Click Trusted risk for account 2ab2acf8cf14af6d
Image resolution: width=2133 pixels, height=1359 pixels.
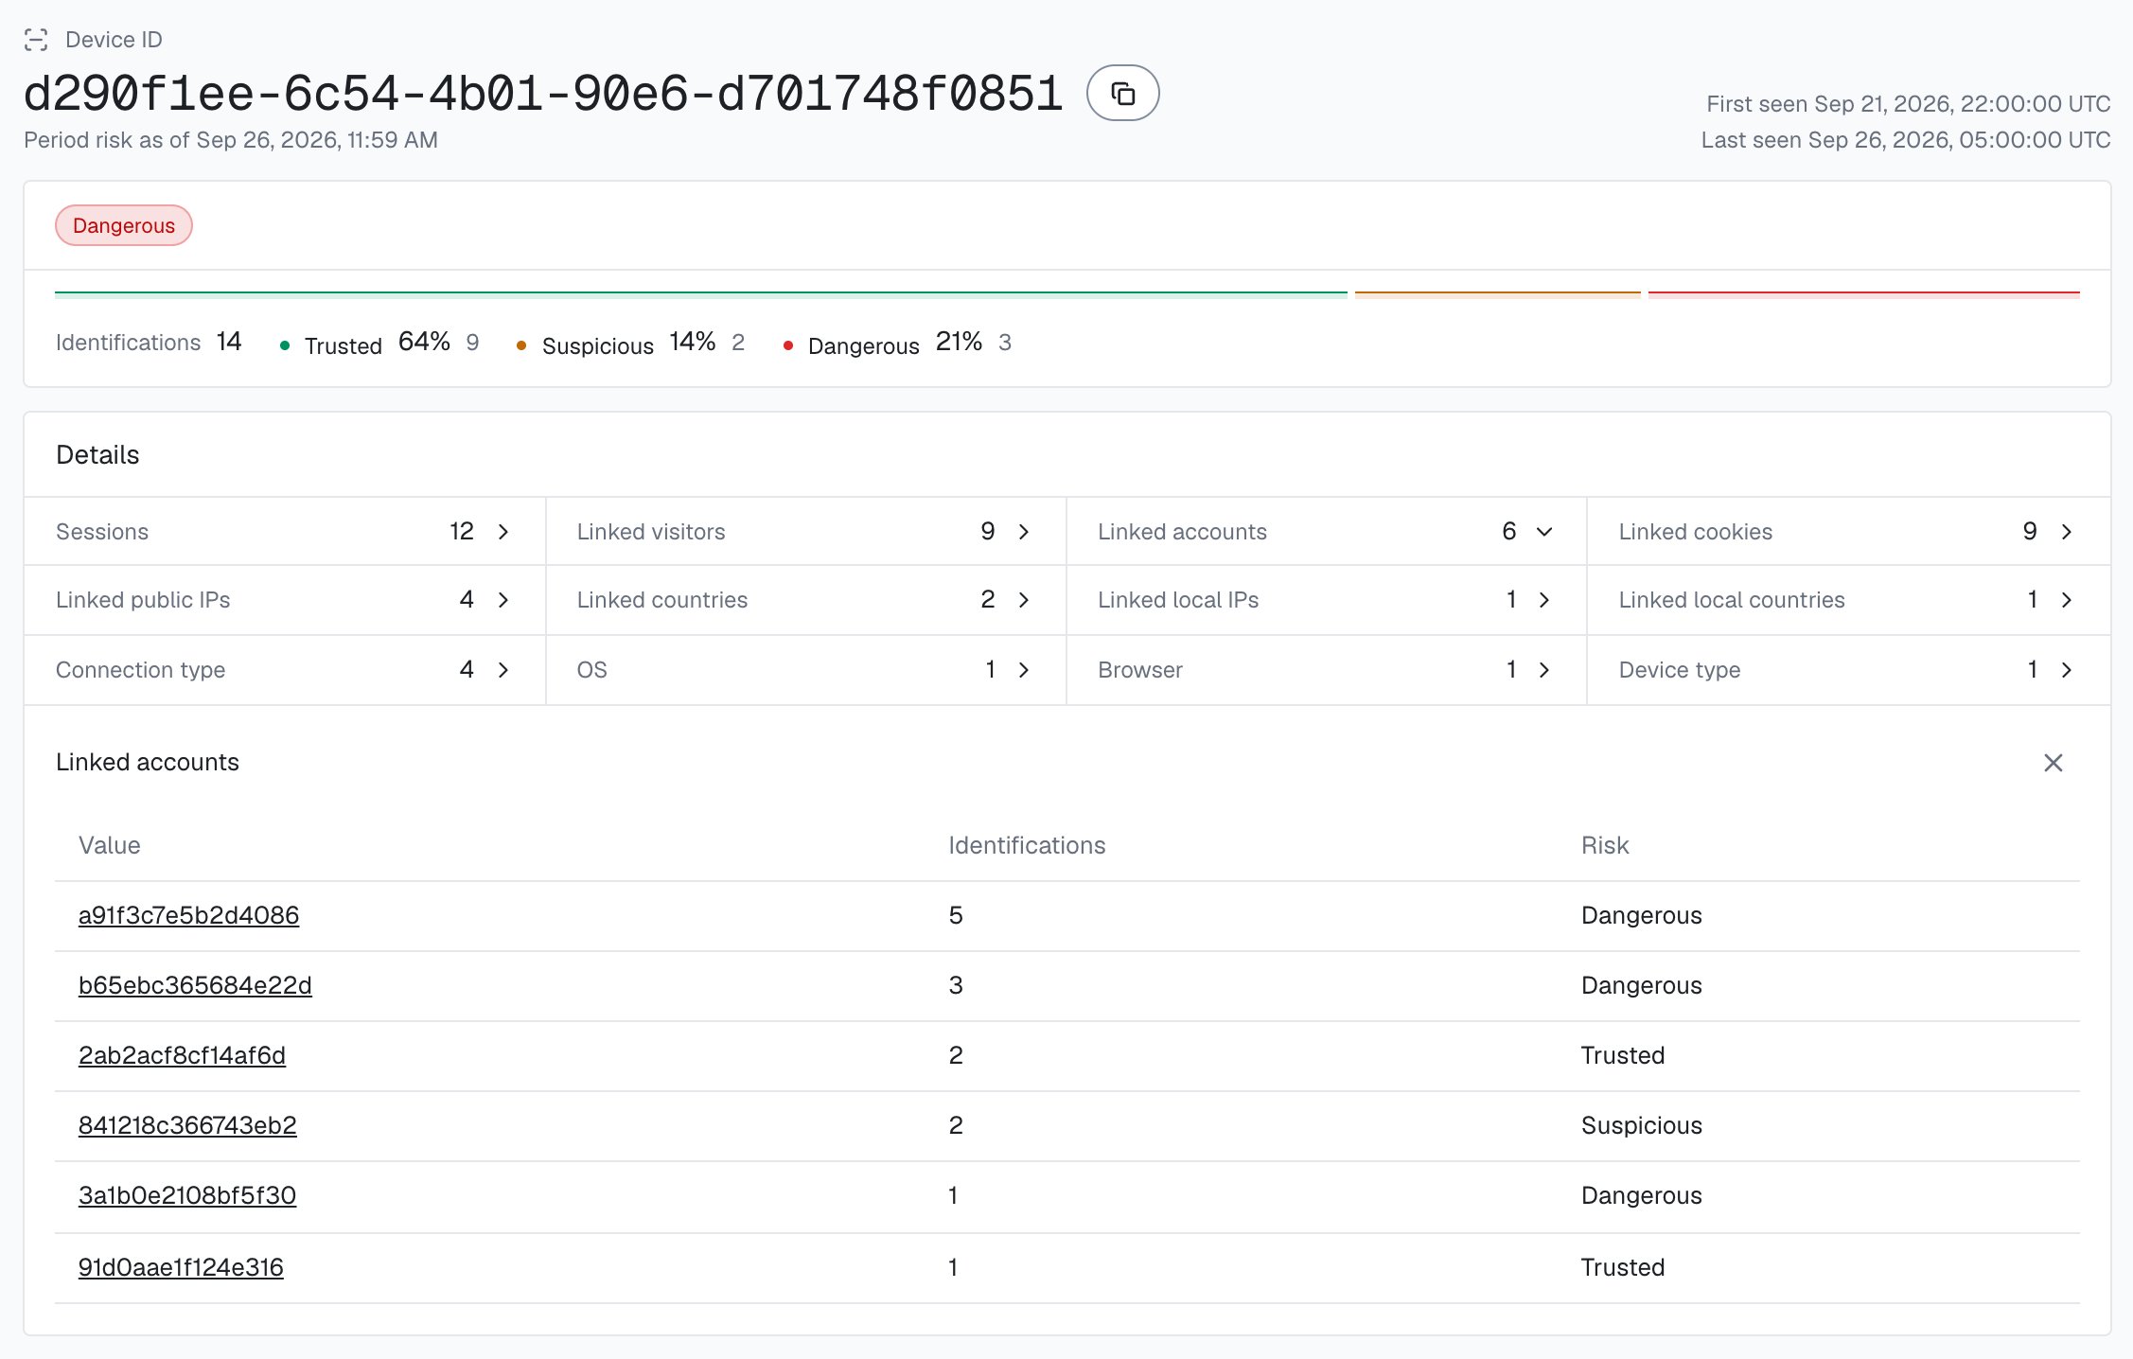[x=1622, y=1055]
